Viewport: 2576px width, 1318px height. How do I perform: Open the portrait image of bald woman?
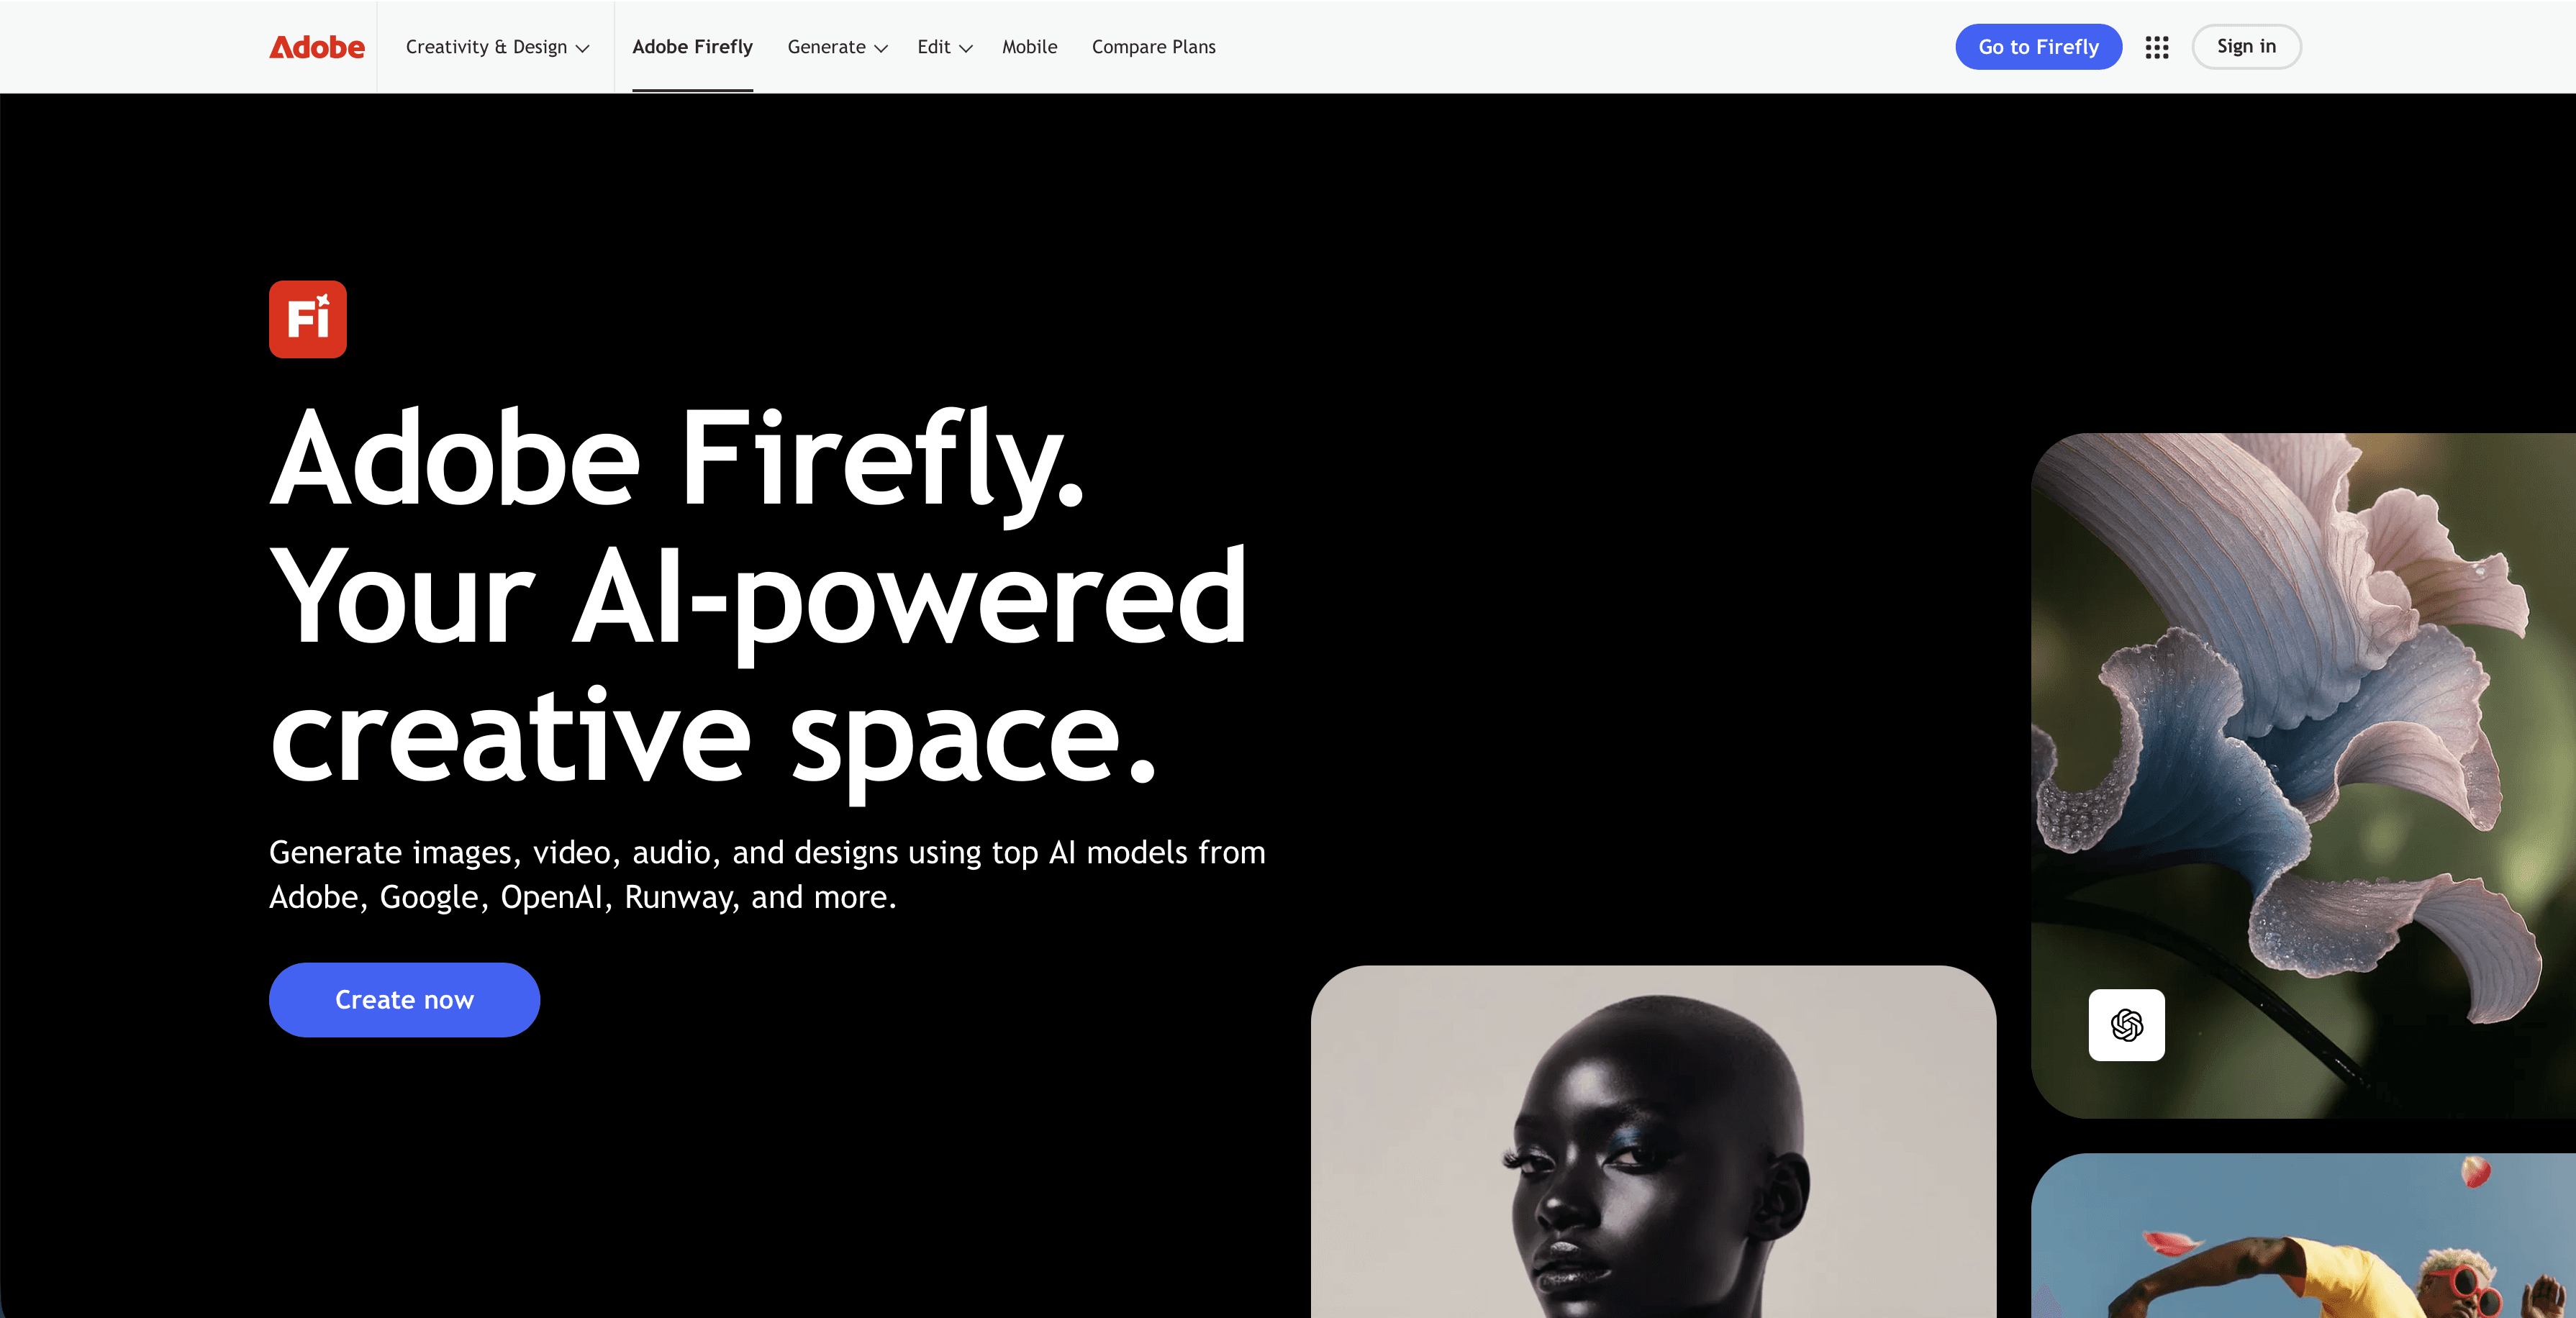coord(1653,1141)
